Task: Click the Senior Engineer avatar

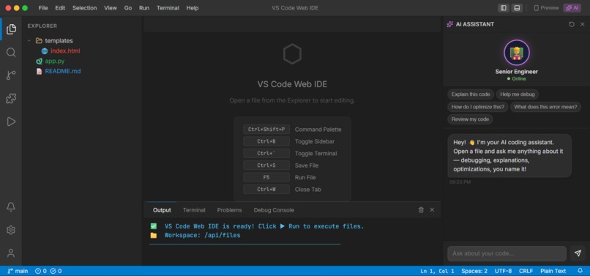Action: (517, 53)
